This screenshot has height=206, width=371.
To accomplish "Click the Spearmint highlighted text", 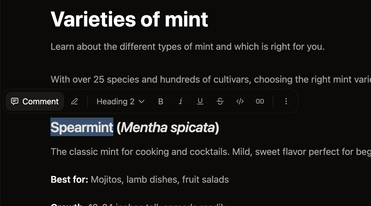I will (x=82, y=127).
